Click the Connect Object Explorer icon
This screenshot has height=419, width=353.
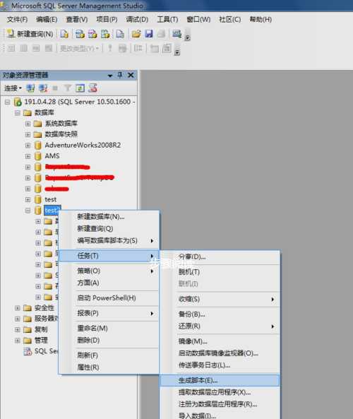pos(30,88)
